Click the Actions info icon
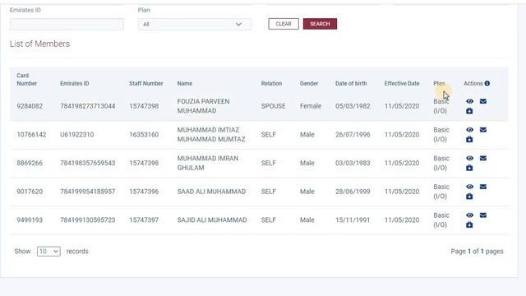The width and height of the screenshot is (526, 296). point(487,83)
